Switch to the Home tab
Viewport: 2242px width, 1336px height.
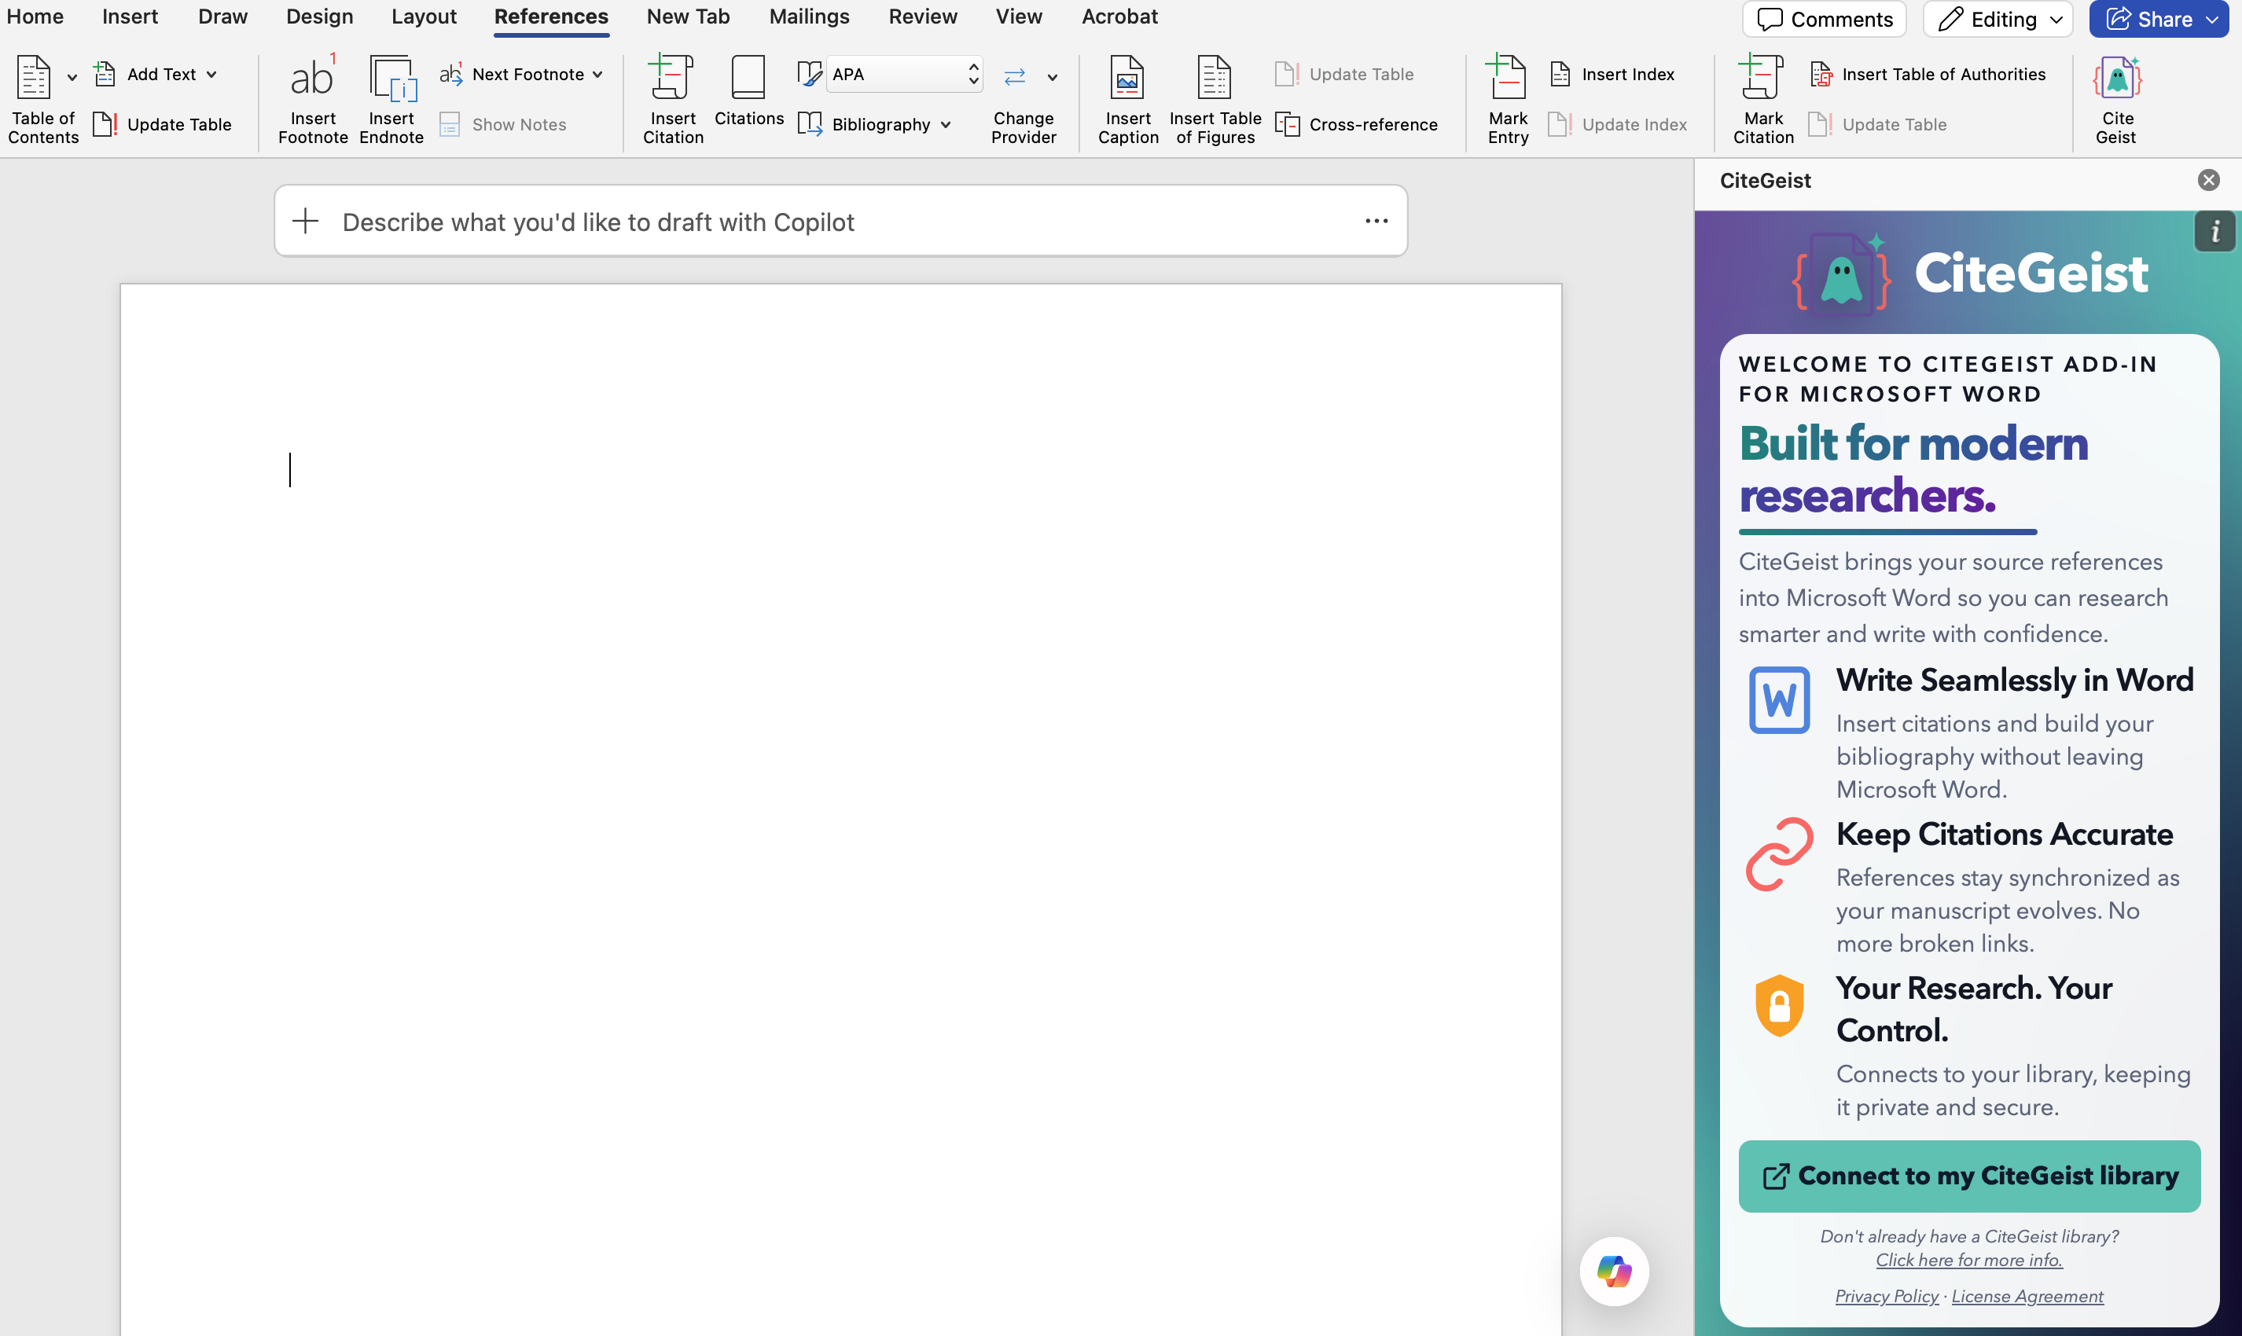[x=35, y=17]
